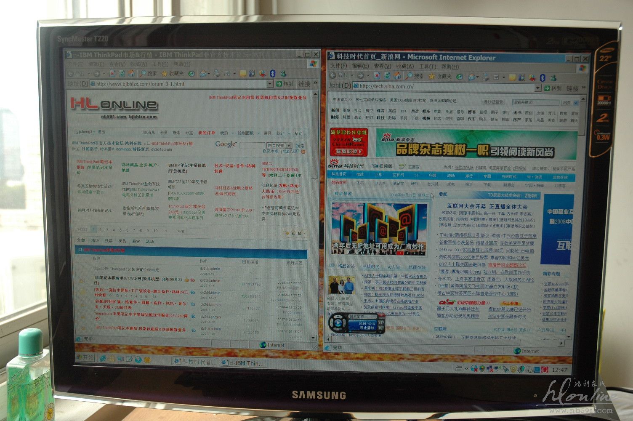The height and width of the screenshot is (421, 633).
Task: Click Sina keyword search input field
Action: [x=535, y=102]
